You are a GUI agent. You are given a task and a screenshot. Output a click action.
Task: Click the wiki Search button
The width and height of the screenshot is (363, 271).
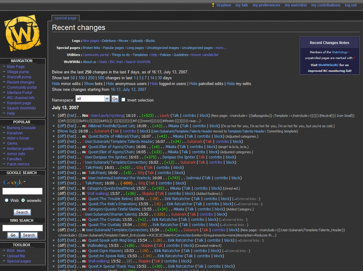pyautogui.click(x=29, y=235)
